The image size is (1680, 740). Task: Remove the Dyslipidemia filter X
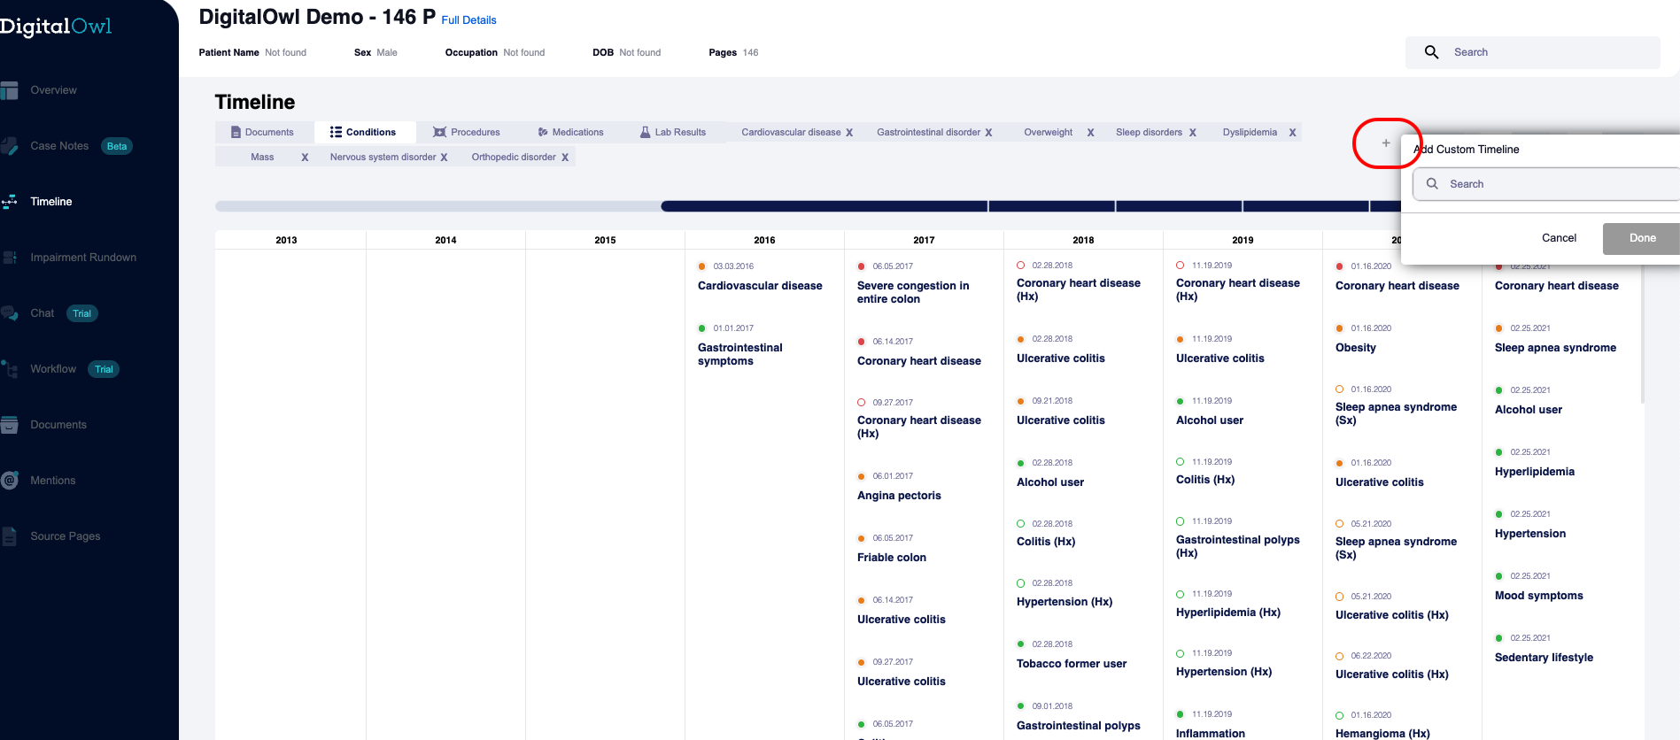tap(1292, 133)
